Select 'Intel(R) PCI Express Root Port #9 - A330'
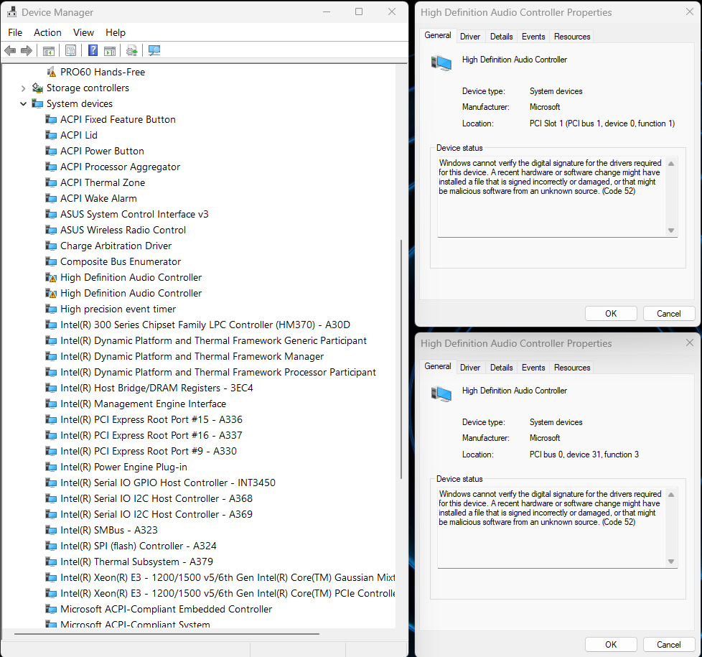Viewport: 702px width, 657px height. 148,451
